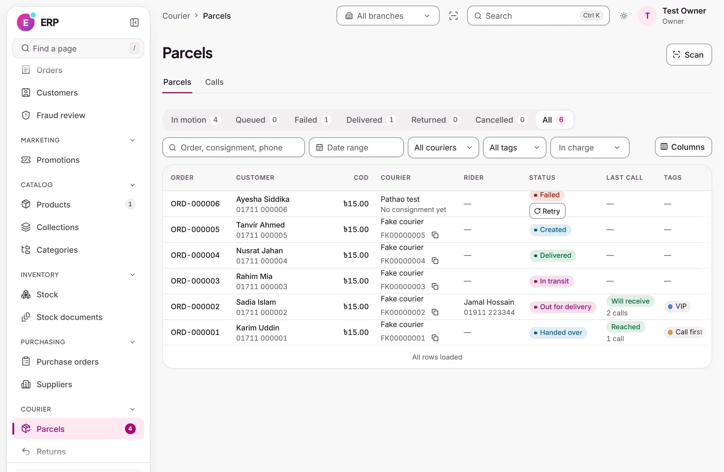Open Returns page in sidebar
724x472 pixels.
pos(78,452)
